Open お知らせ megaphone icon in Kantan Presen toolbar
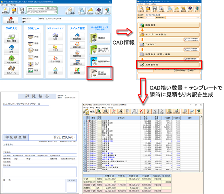 coord(90,11)
